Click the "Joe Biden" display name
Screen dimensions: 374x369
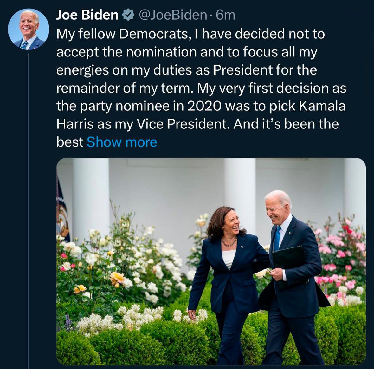click(x=87, y=15)
